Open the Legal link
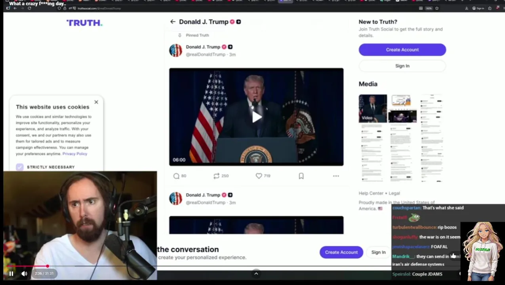Viewport: 505px width, 285px height. [394, 193]
